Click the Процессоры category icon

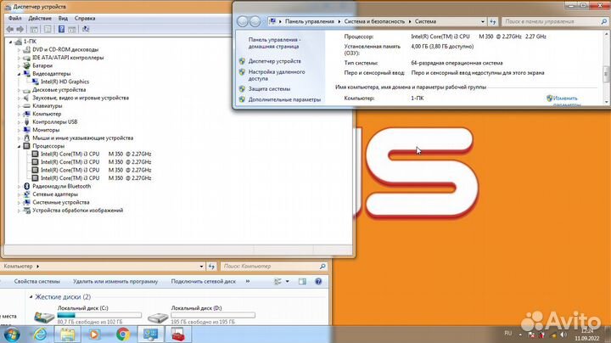coord(26,146)
